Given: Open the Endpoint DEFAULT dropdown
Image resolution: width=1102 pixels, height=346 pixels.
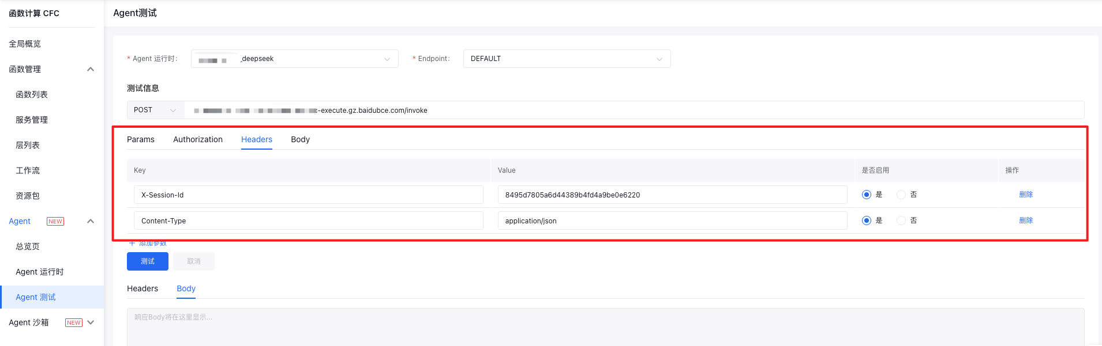Looking at the screenshot, I should (x=567, y=59).
